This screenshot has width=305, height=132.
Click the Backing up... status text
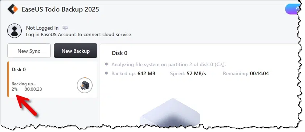click(24, 84)
